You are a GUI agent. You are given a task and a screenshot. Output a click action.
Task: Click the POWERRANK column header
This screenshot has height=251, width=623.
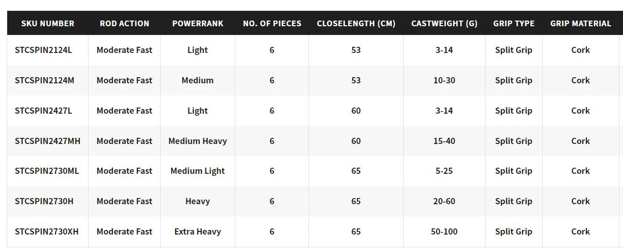coord(198,23)
